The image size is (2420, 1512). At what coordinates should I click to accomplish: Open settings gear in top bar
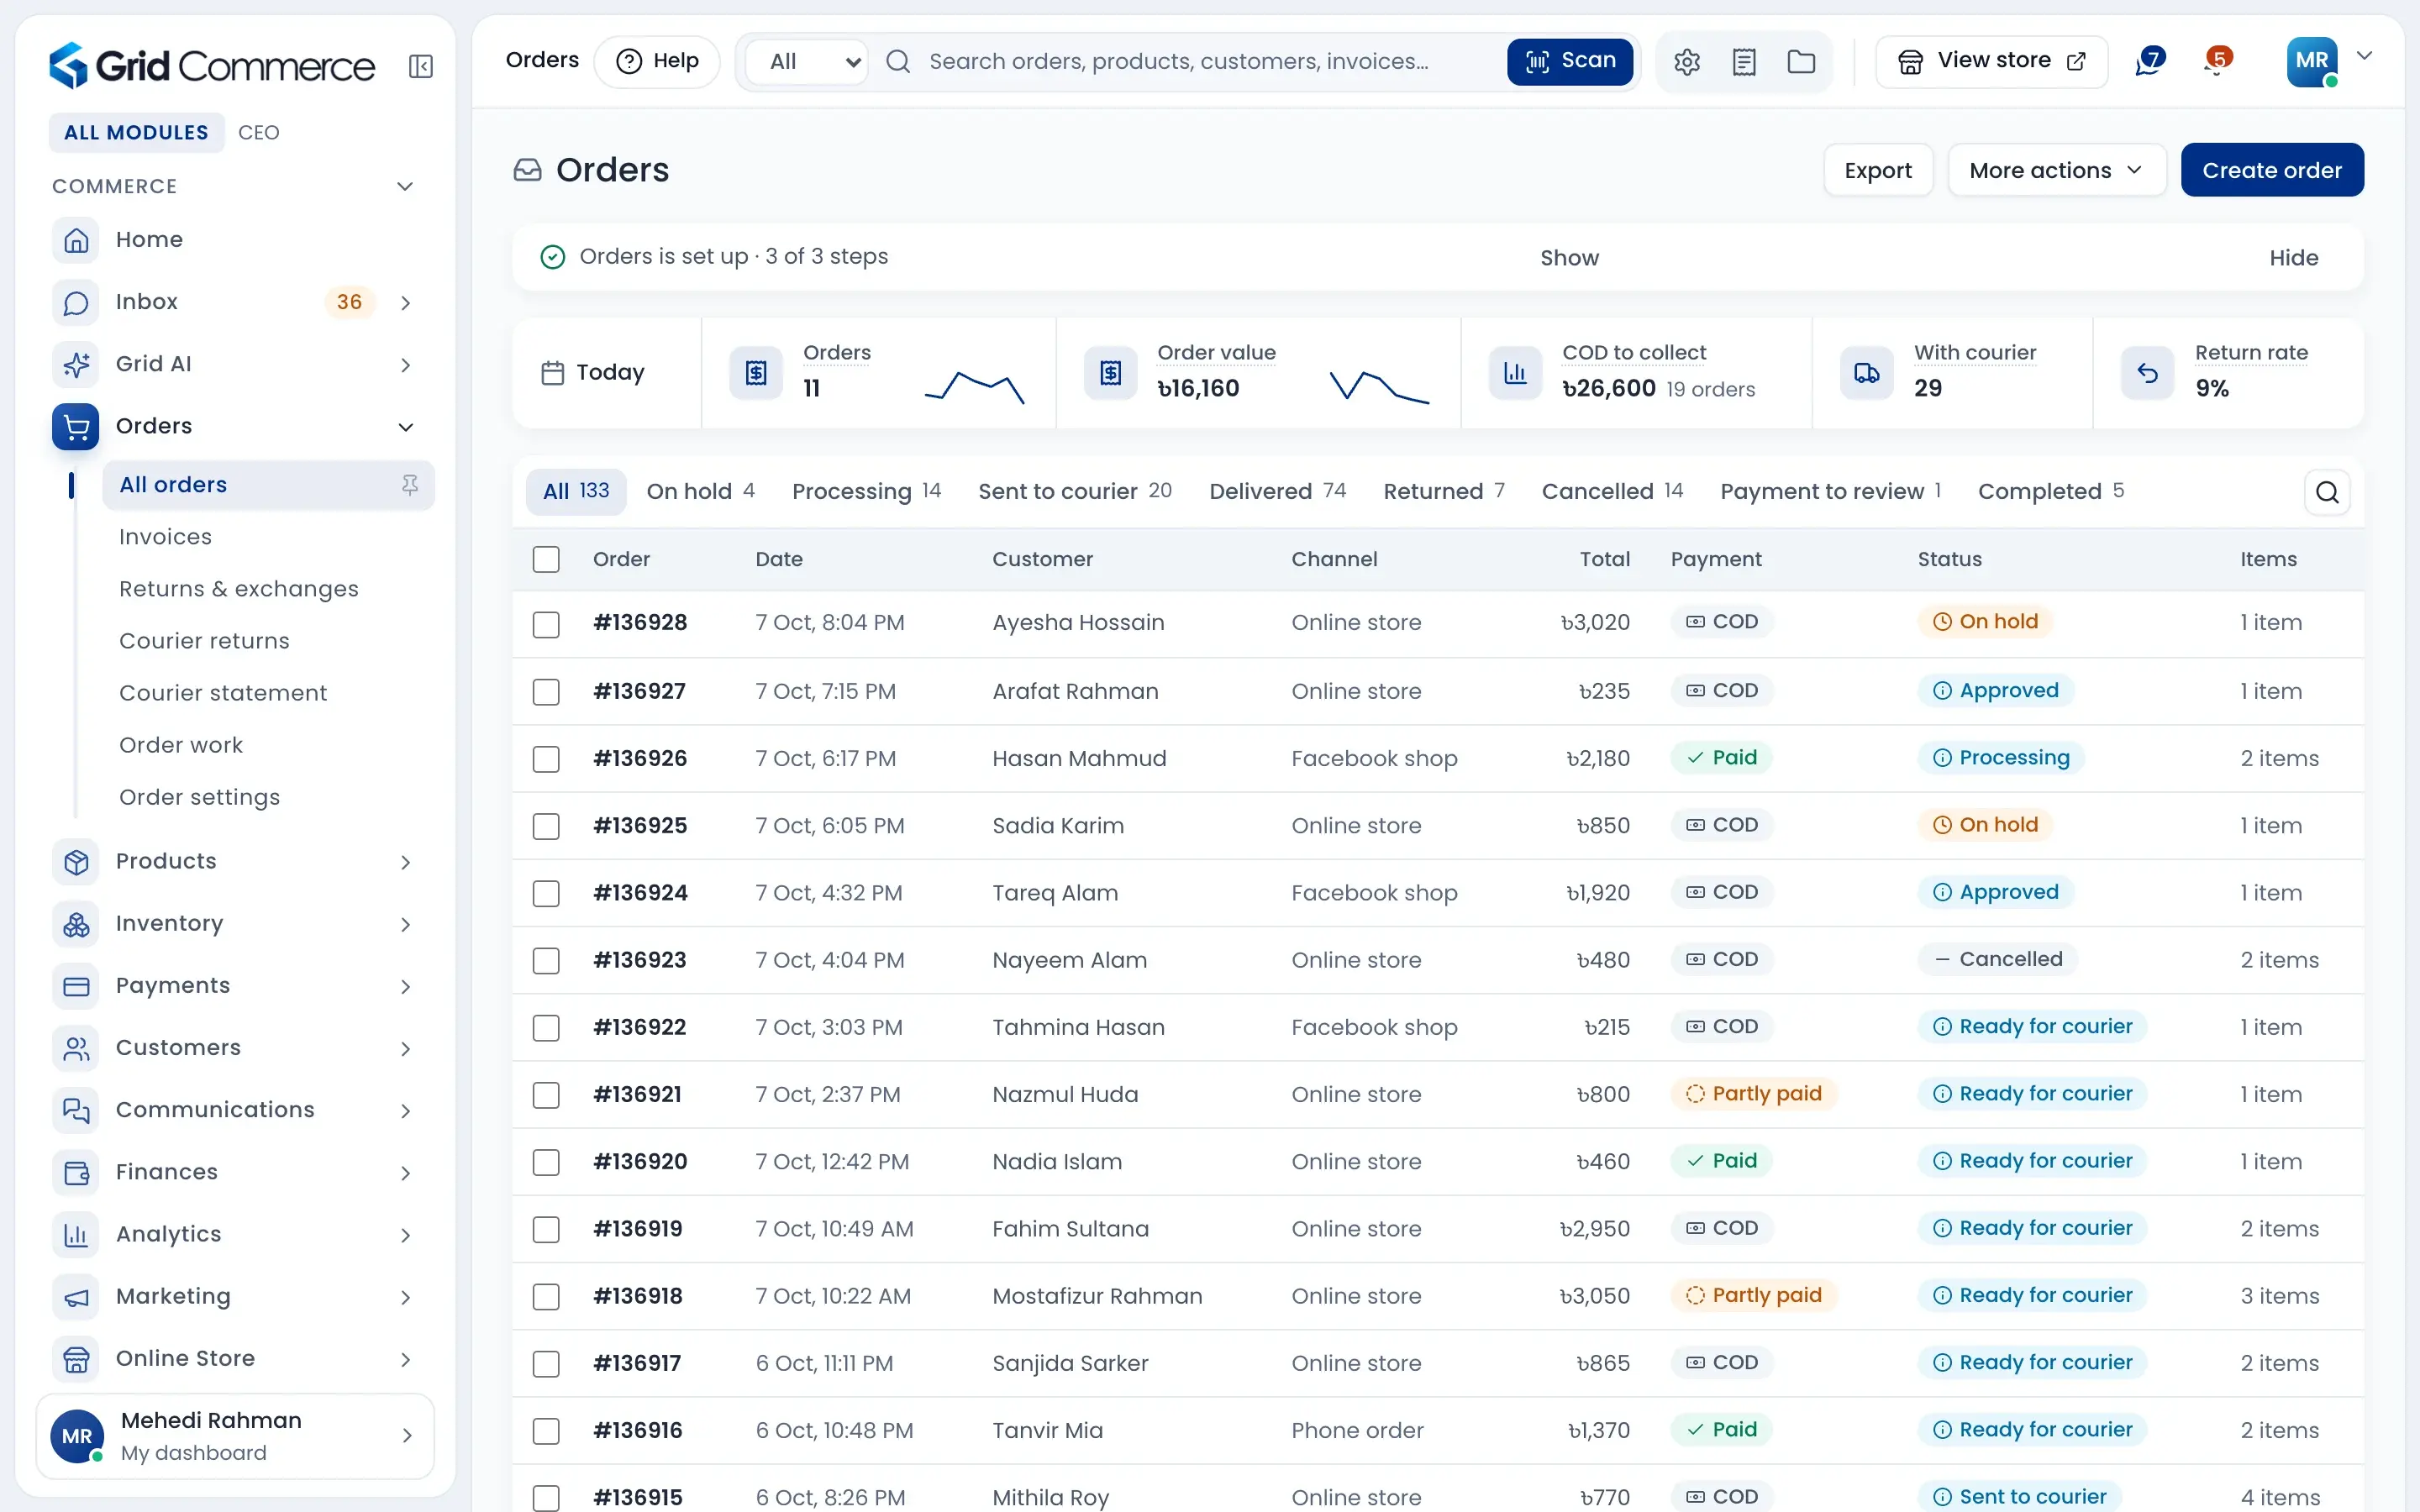1687,62
